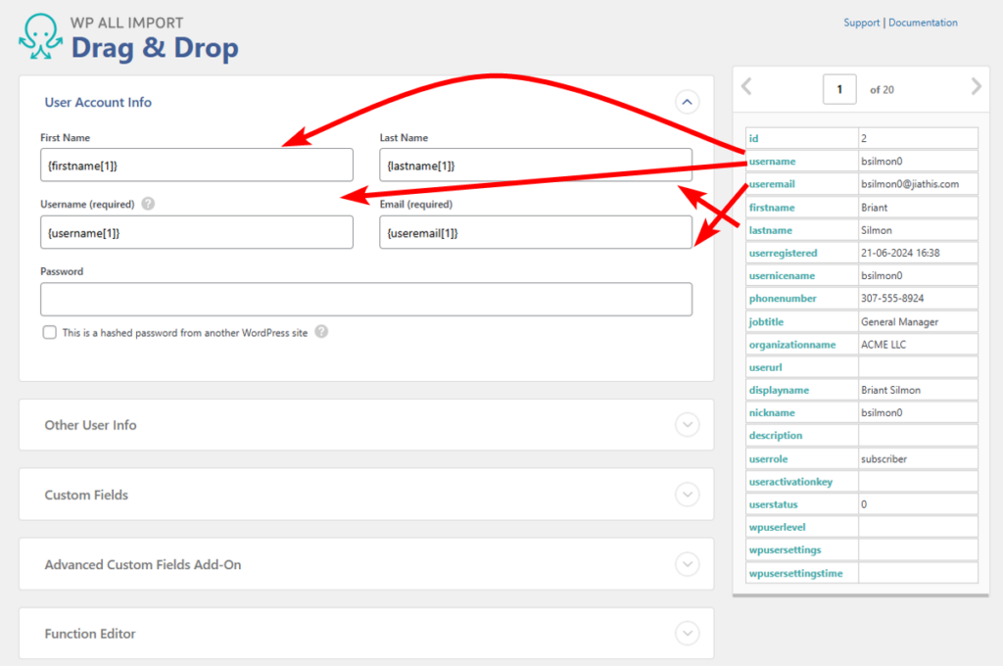1003x666 pixels.
Task: Collapse the User Account Info panel chevron
Action: (688, 102)
